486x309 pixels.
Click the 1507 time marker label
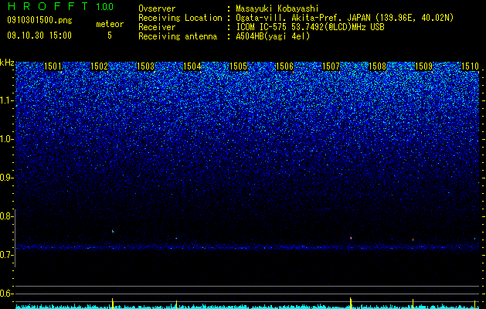coord(331,66)
